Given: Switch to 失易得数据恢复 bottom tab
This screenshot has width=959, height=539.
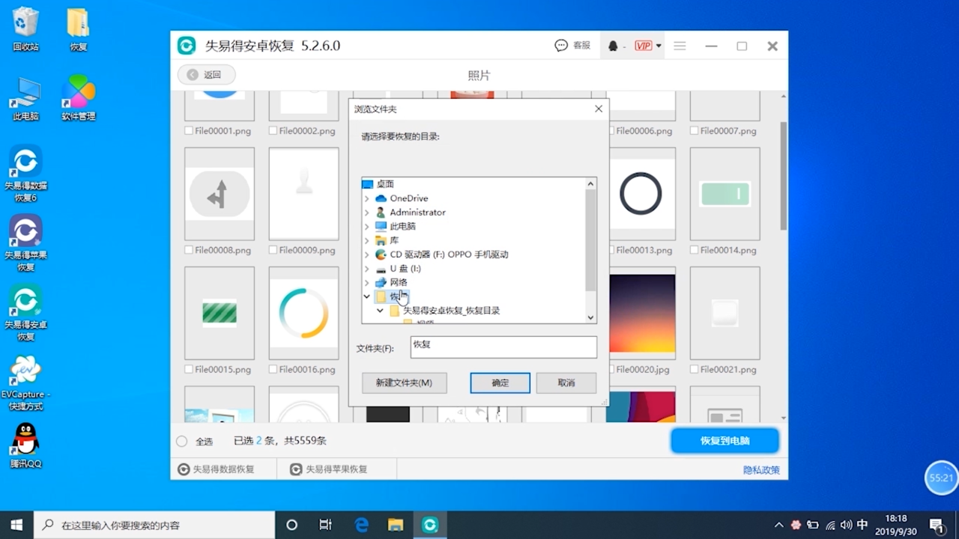Looking at the screenshot, I should pyautogui.click(x=216, y=469).
